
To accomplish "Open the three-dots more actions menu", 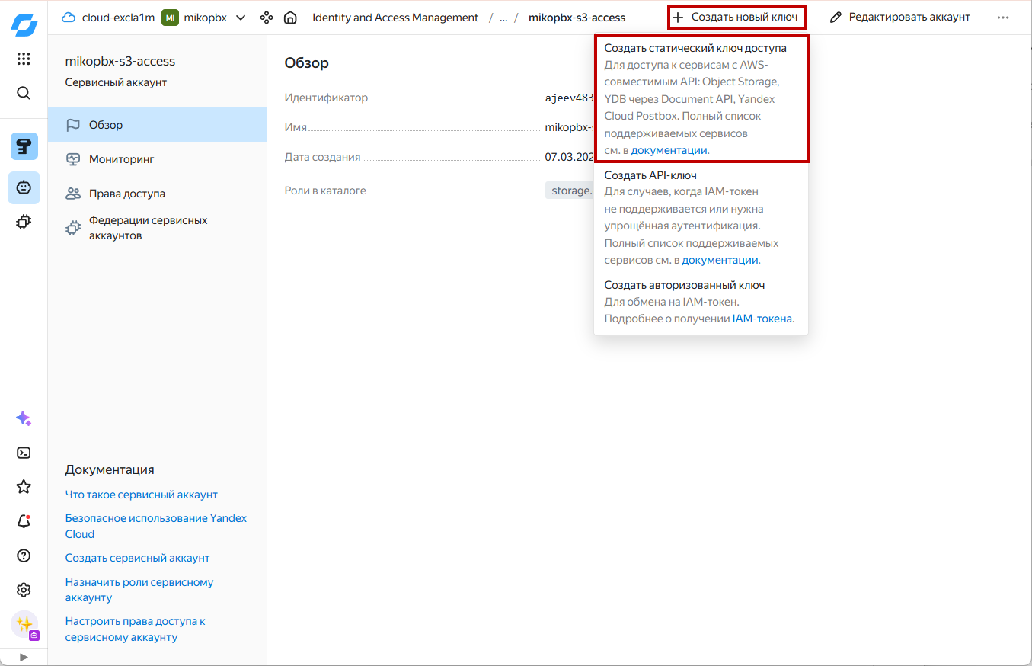I will (x=1003, y=18).
